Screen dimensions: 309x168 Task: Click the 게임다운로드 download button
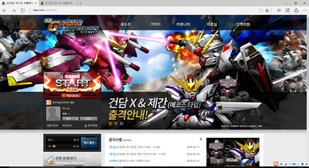[x=72, y=96]
